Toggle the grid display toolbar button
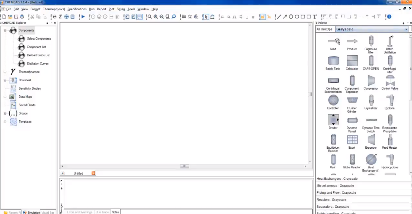The image size is (412, 214). tap(184, 17)
